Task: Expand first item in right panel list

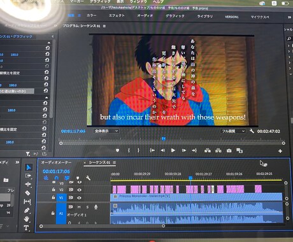Action: pyautogui.click(x=289, y=45)
